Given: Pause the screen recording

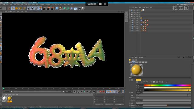Looking at the screenshot, I should 105,4.
